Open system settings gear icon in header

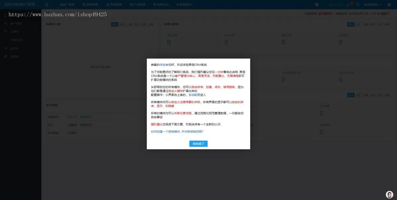389,5
